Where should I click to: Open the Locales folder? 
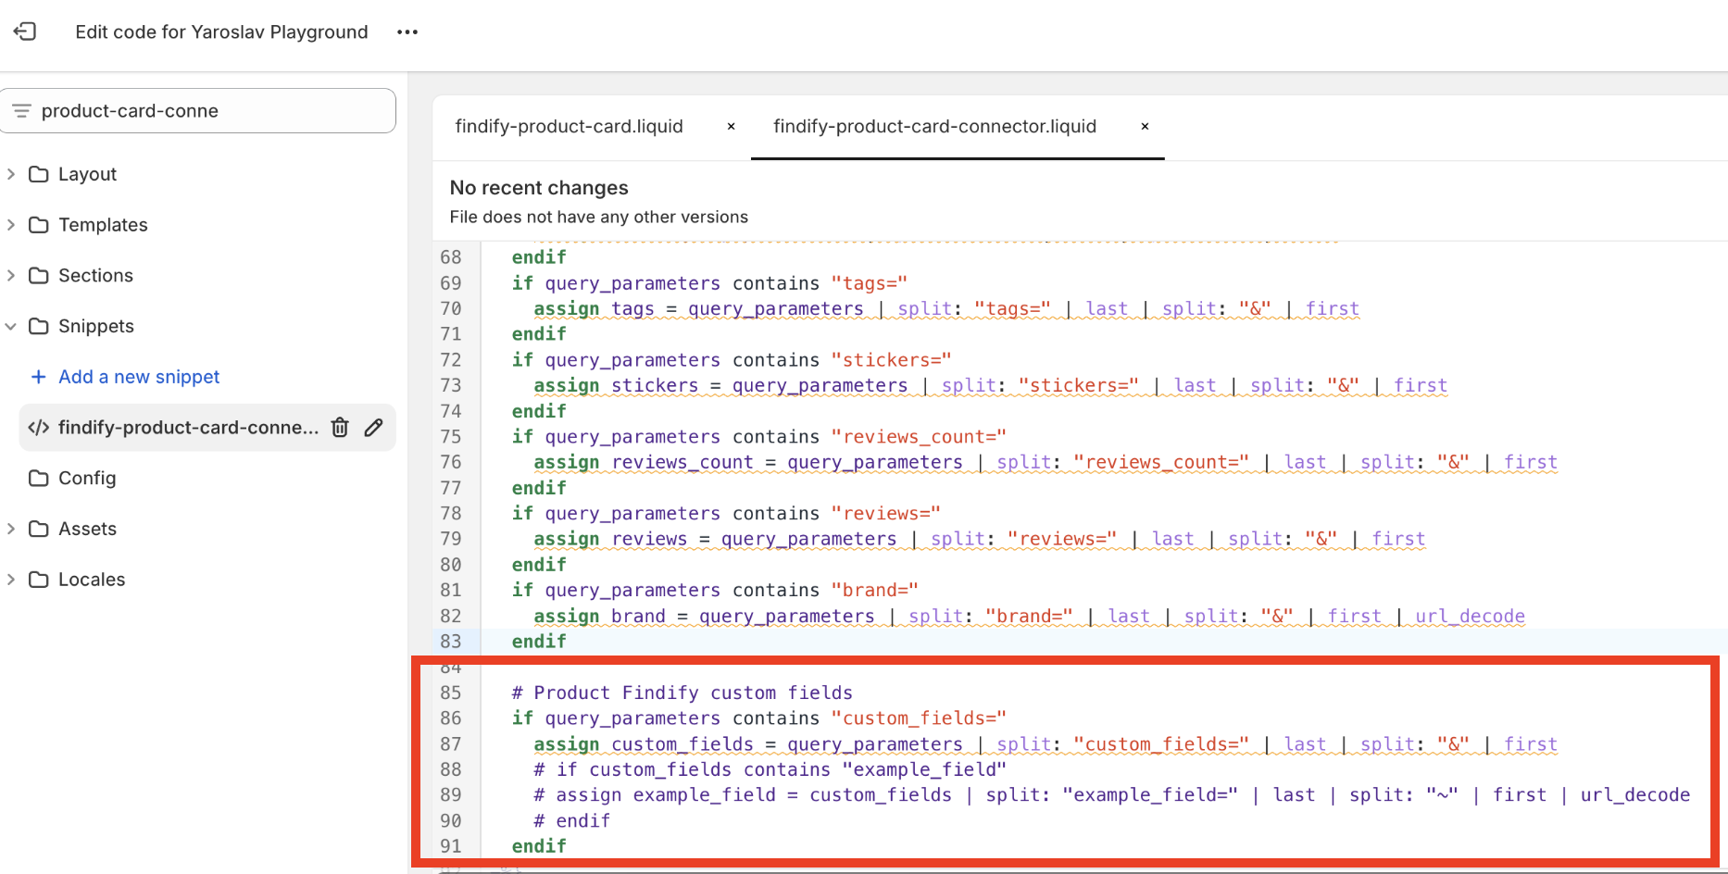(92, 580)
